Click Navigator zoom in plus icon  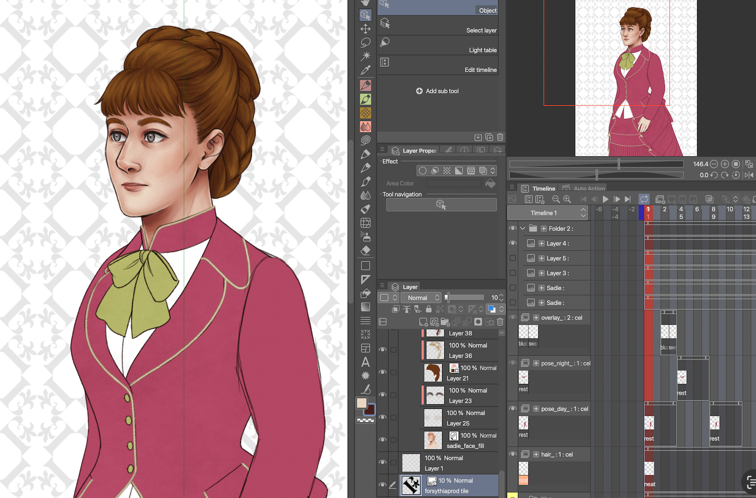click(x=725, y=164)
